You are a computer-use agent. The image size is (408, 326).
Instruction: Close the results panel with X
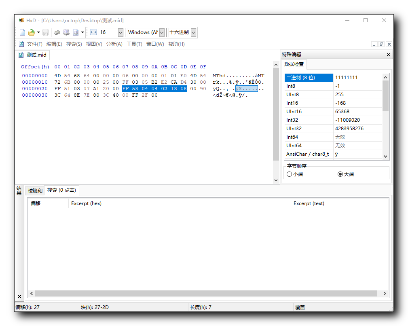click(19, 296)
